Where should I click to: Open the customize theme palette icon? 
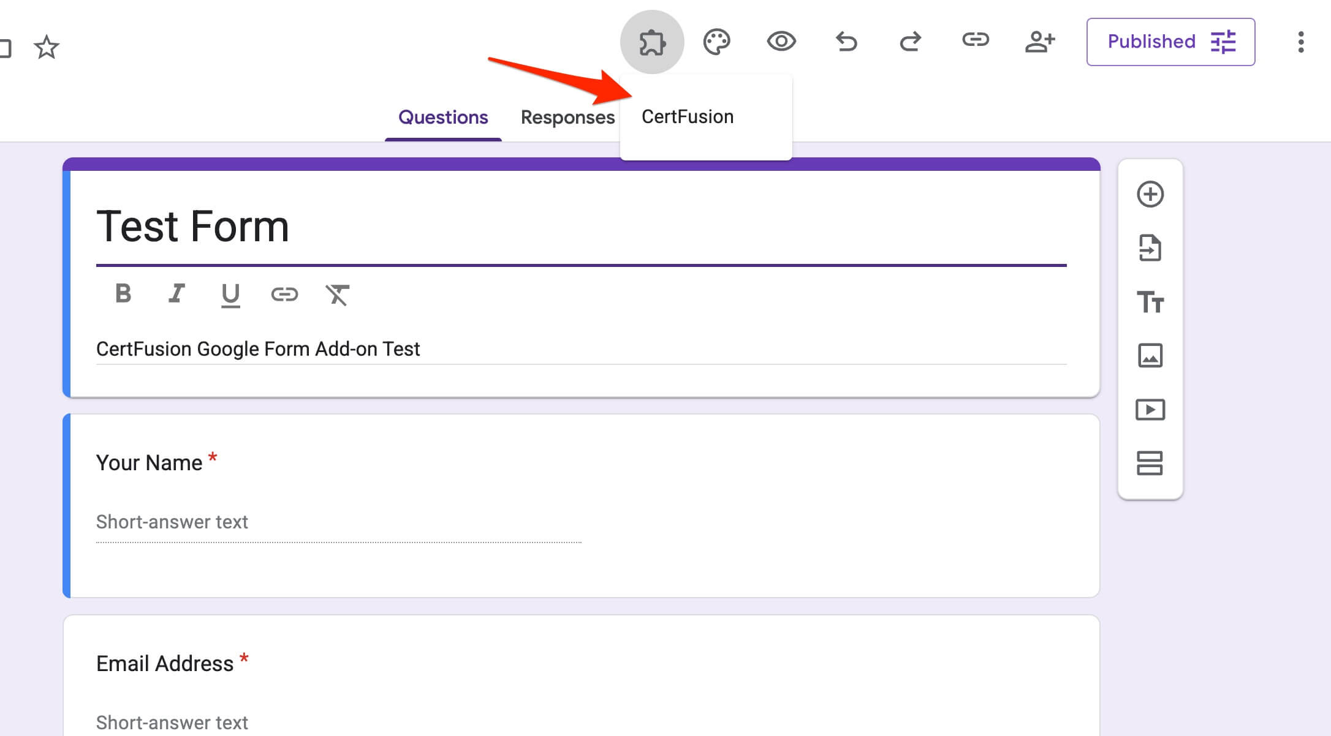716,42
